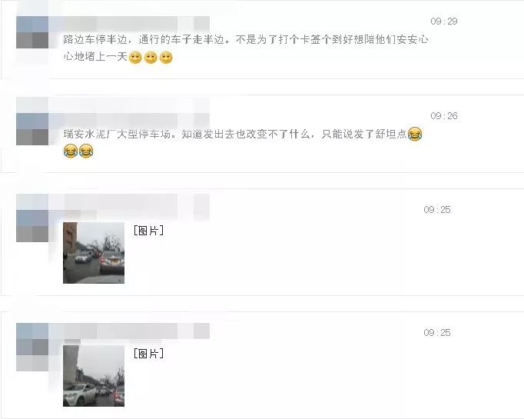524x419 pixels.
Task: Select the comment text about 瑞安水泥厂大型停车场
Action: coord(243,143)
